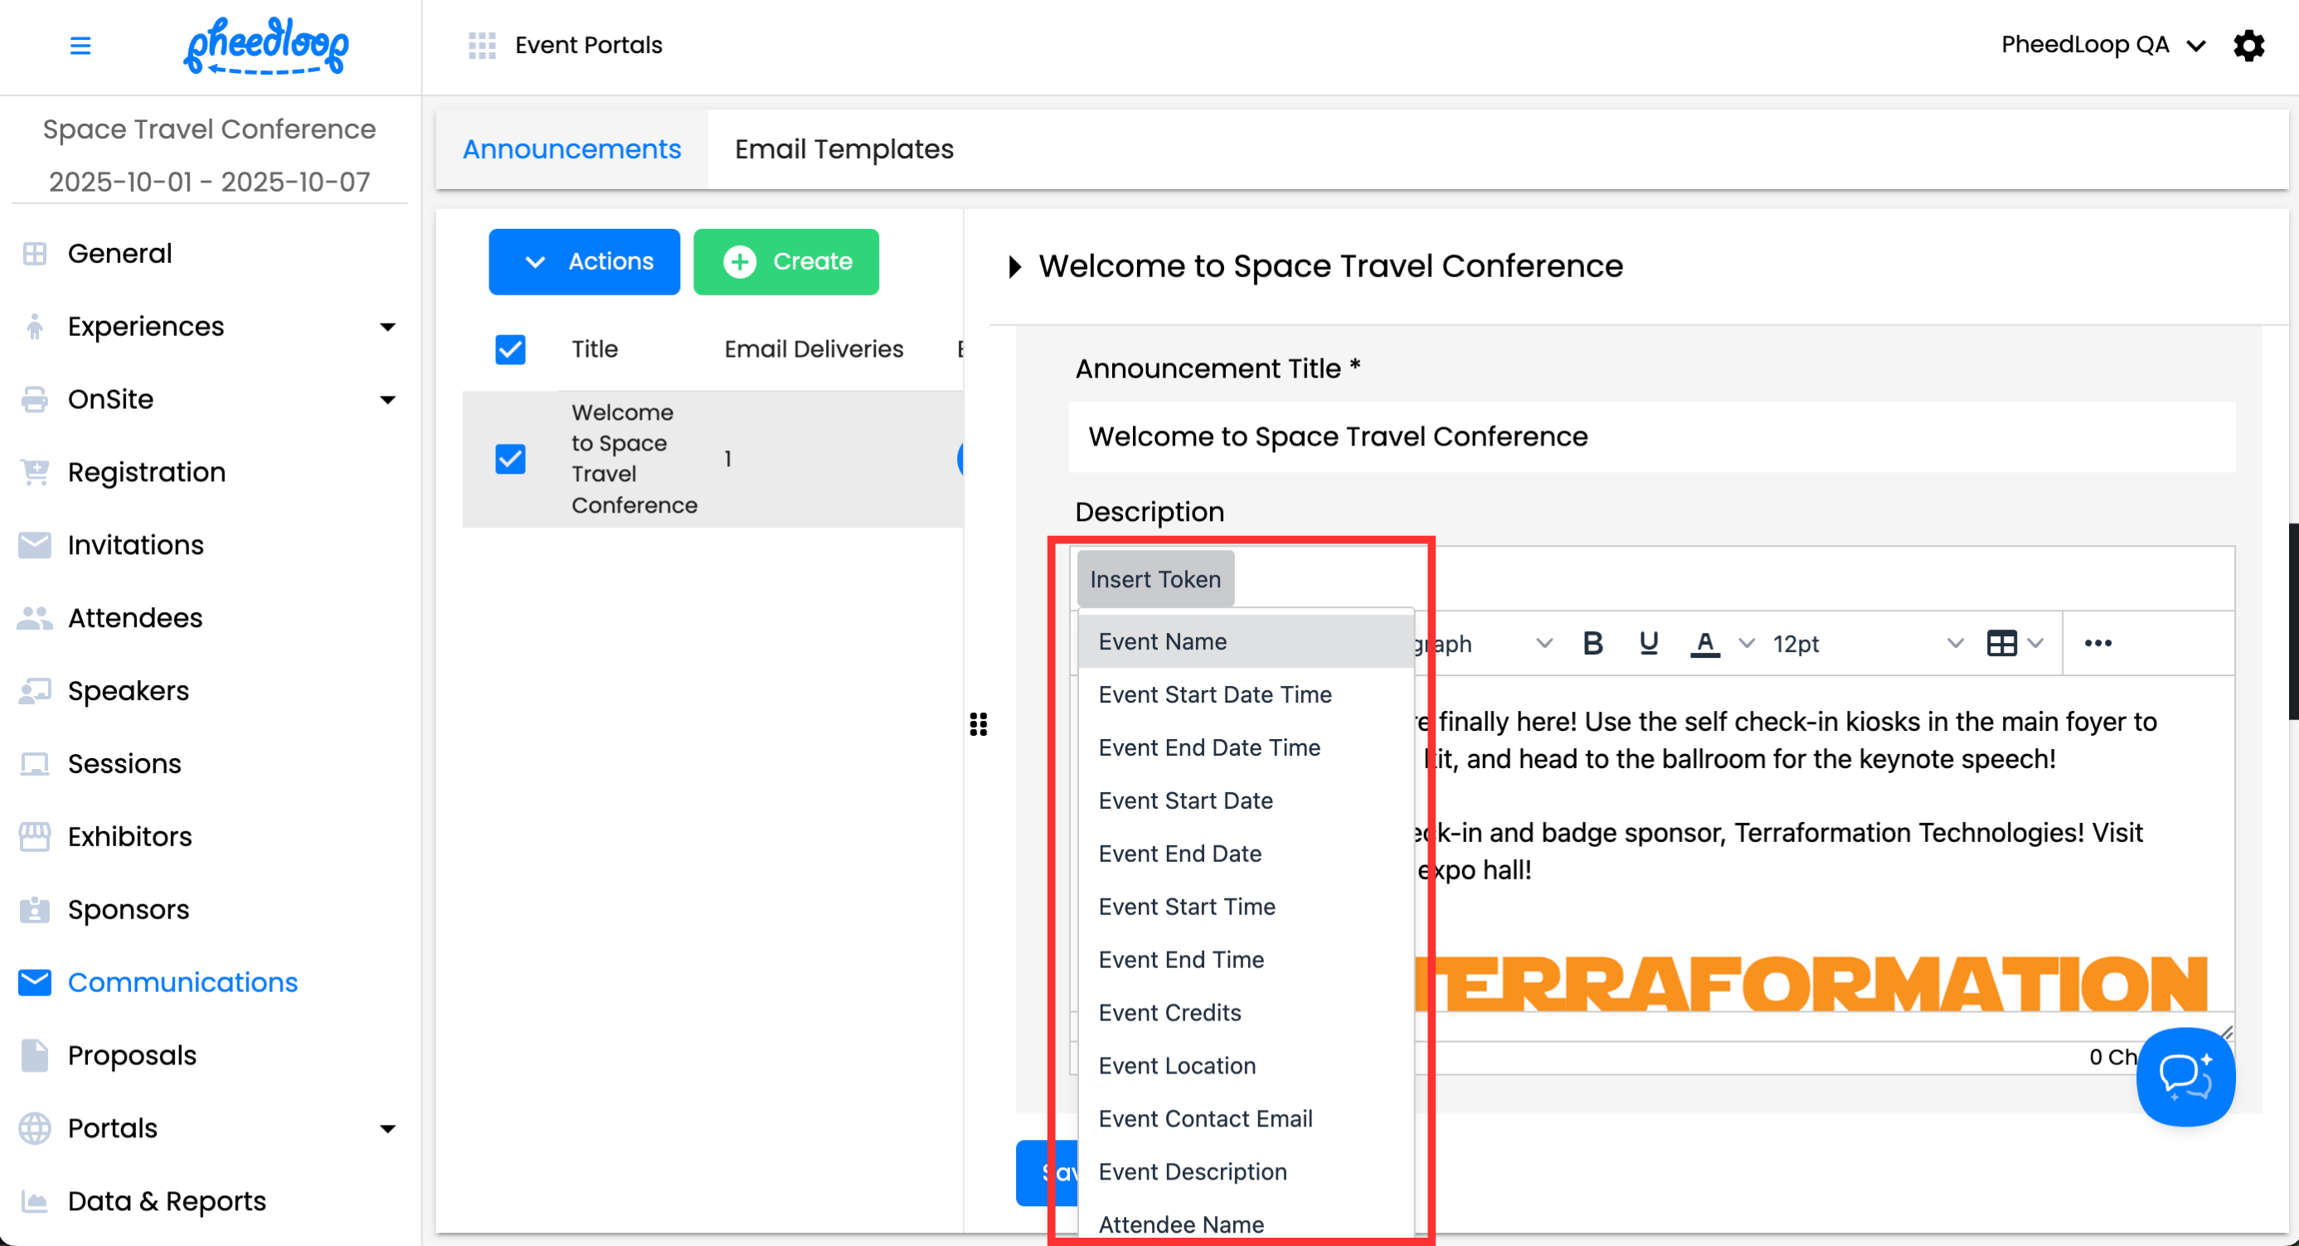This screenshot has width=2299, height=1246.
Task: Show more editor options ellipsis
Action: pos(2097,643)
